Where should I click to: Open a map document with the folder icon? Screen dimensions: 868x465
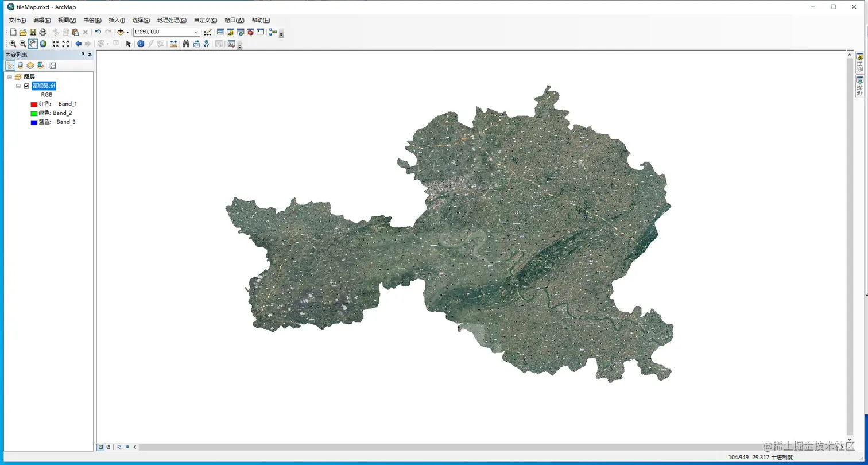(23, 32)
